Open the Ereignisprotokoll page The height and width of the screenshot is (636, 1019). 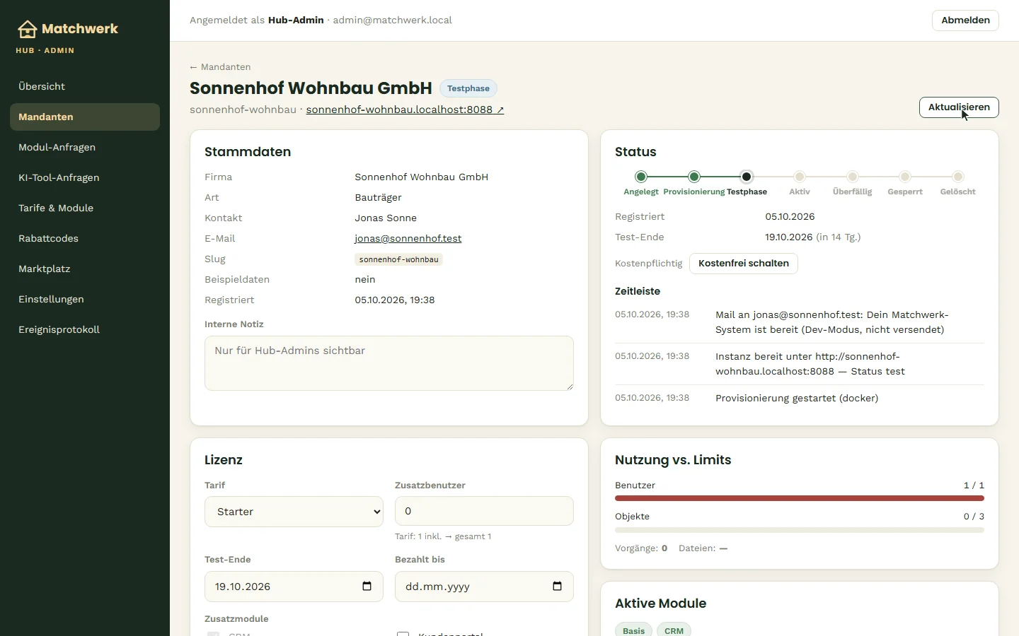click(85, 329)
